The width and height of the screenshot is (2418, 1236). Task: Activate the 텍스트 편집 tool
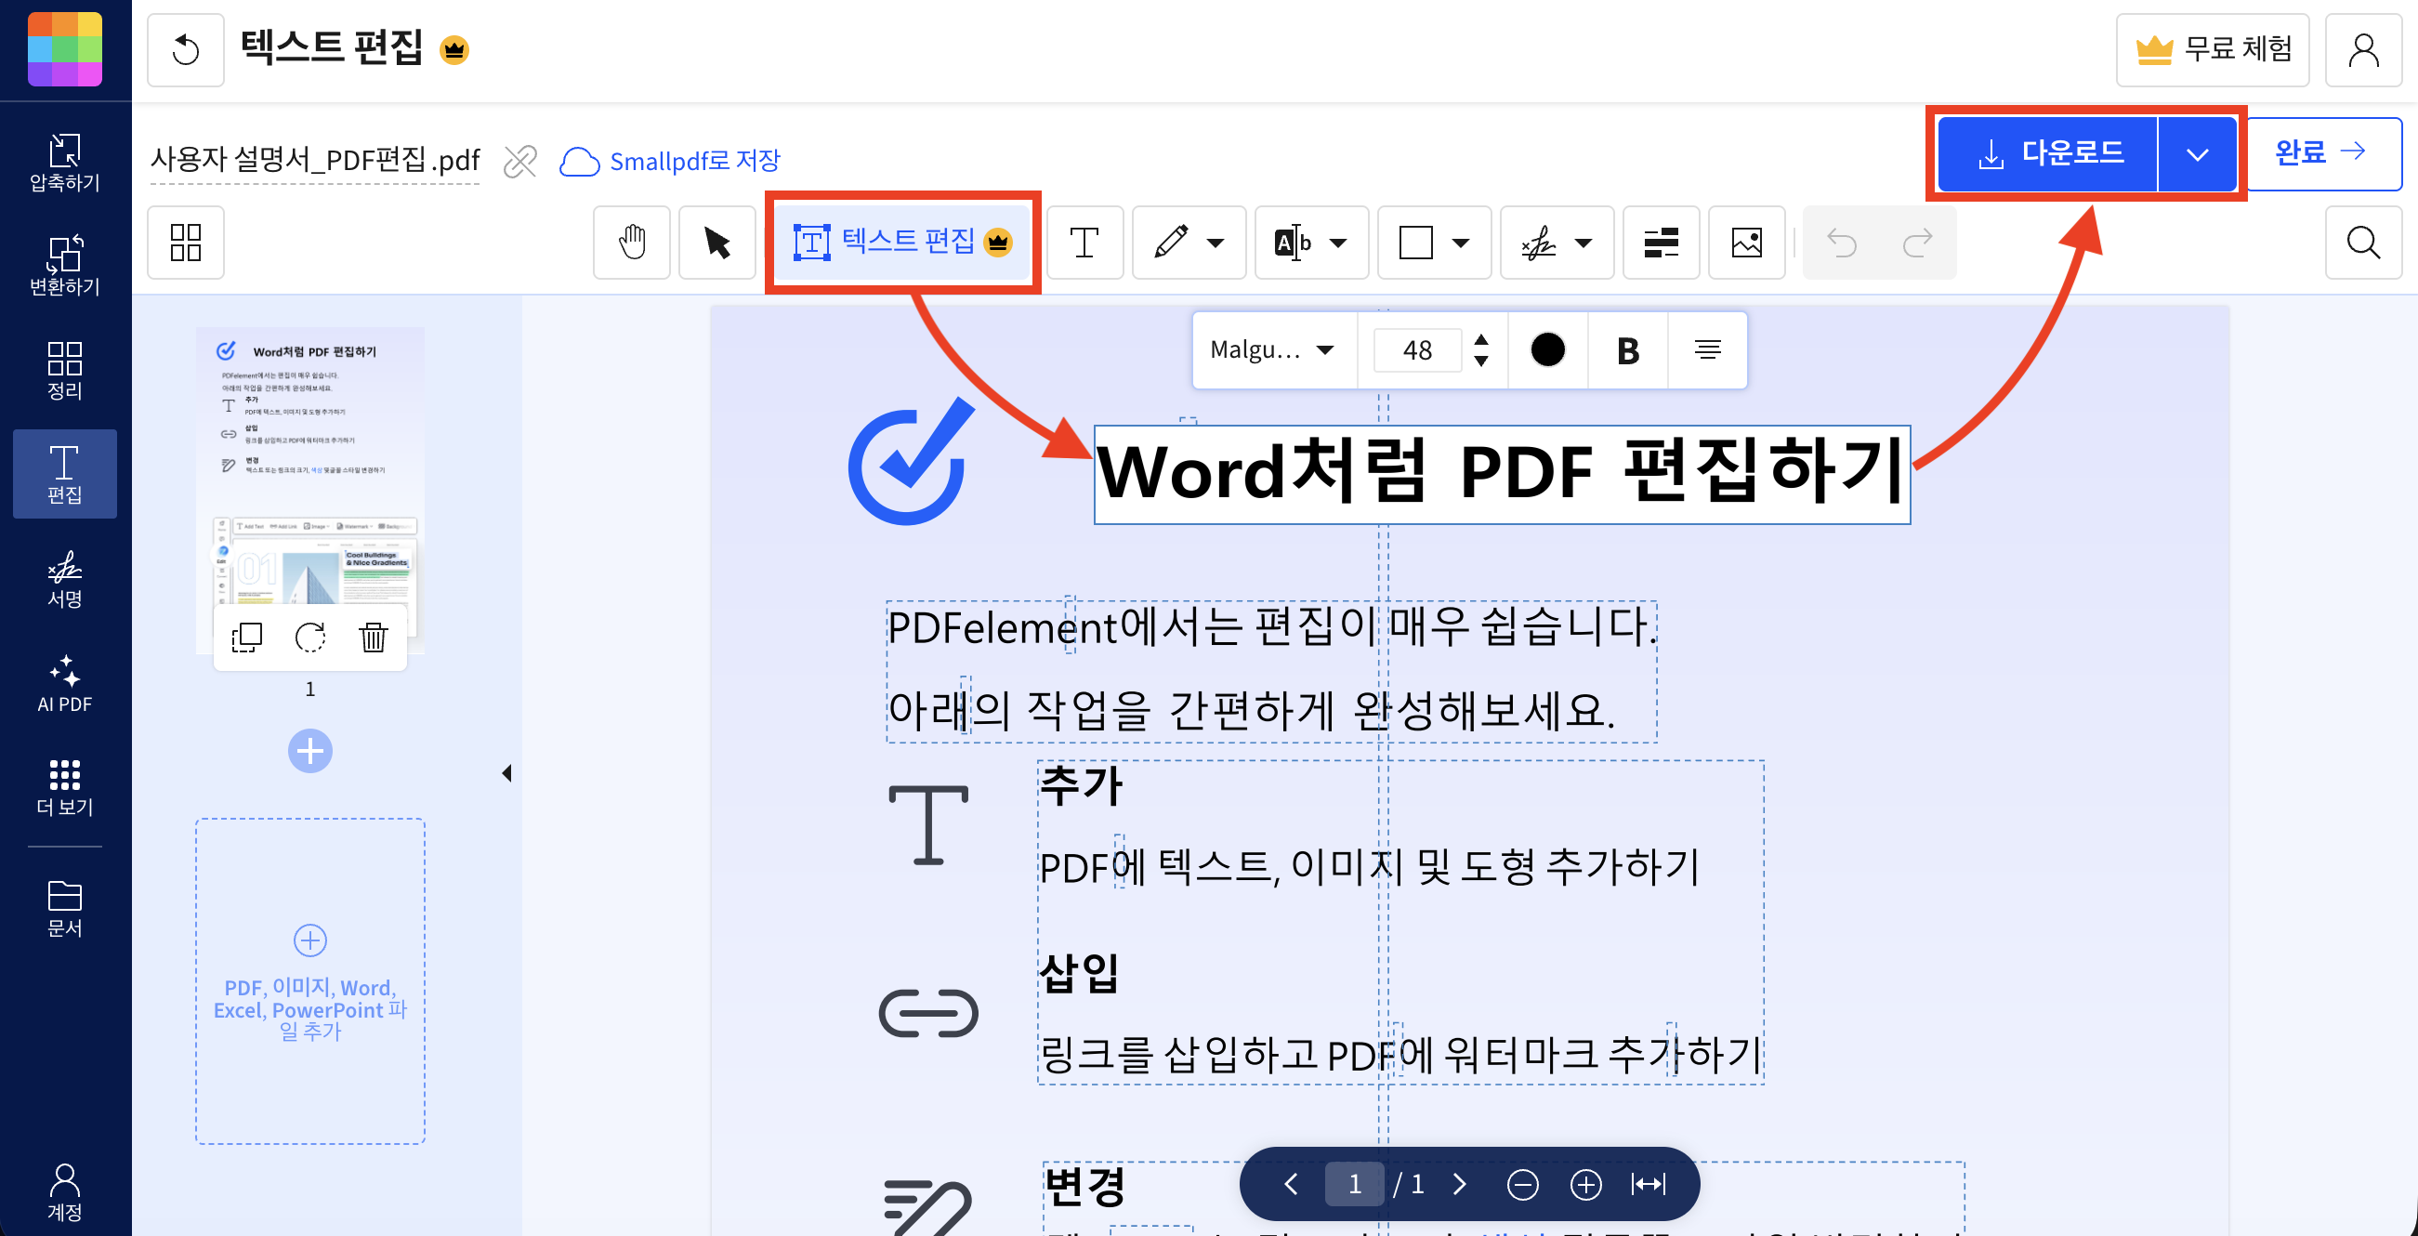tap(901, 243)
